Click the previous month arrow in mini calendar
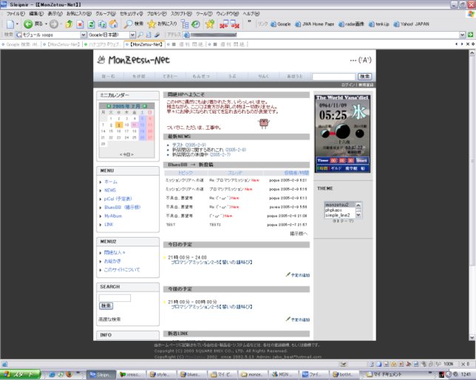 (x=109, y=106)
